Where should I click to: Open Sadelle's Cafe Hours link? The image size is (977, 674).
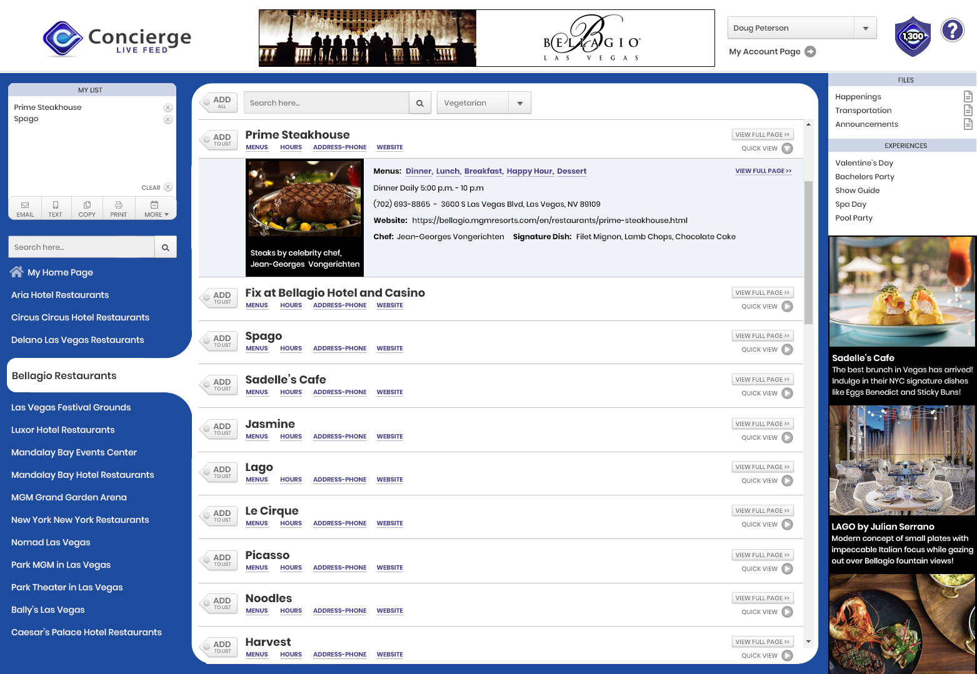click(x=291, y=392)
